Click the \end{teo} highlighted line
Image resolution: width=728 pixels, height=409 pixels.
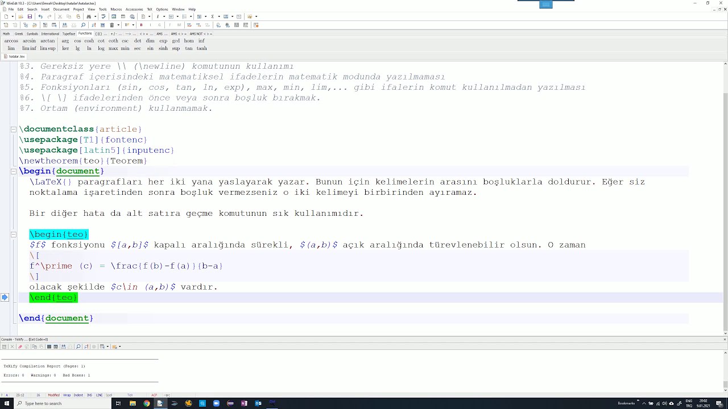(53, 297)
